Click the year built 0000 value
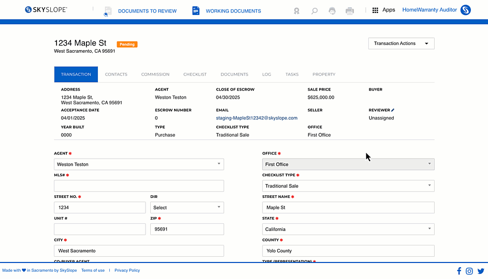488x279 pixels. 66,135
